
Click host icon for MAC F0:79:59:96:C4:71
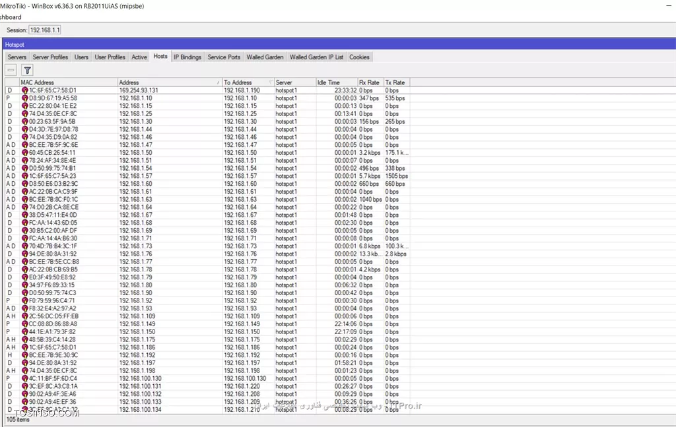(x=24, y=300)
